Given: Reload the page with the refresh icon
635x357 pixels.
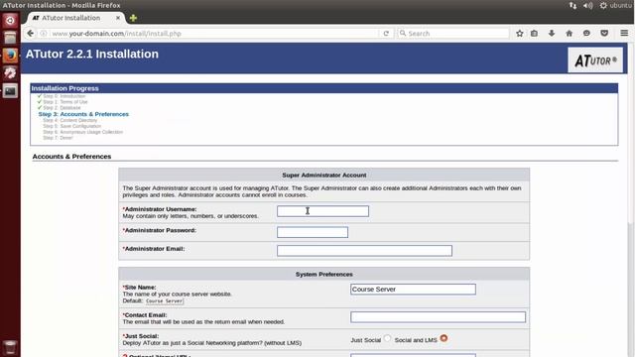Looking at the screenshot, I should tap(386, 34).
